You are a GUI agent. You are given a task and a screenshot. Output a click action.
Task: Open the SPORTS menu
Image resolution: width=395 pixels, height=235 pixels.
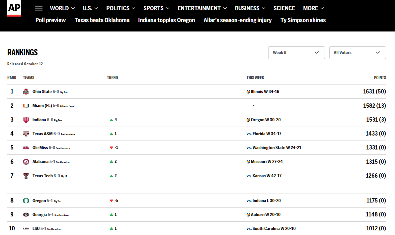click(x=156, y=8)
